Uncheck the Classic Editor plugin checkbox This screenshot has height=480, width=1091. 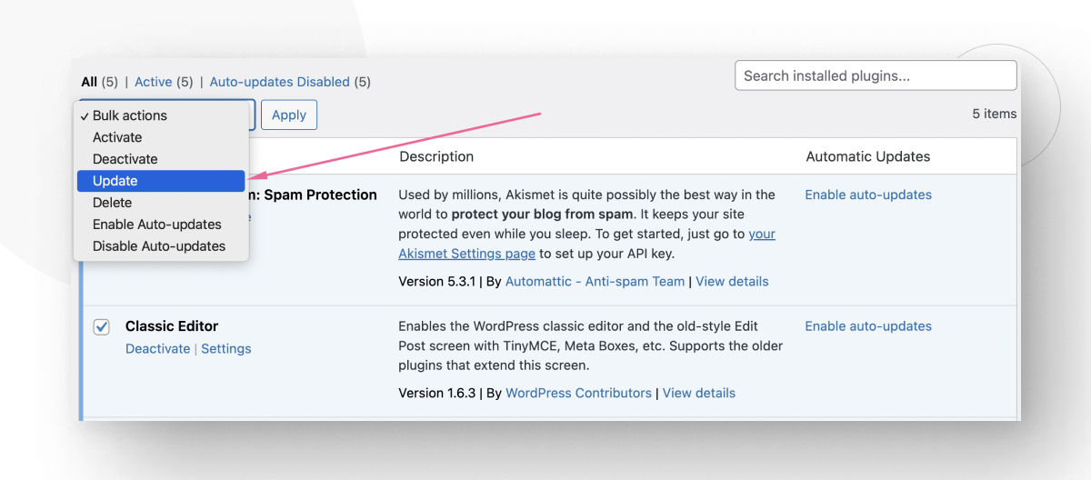pyautogui.click(x=102, y=326)
